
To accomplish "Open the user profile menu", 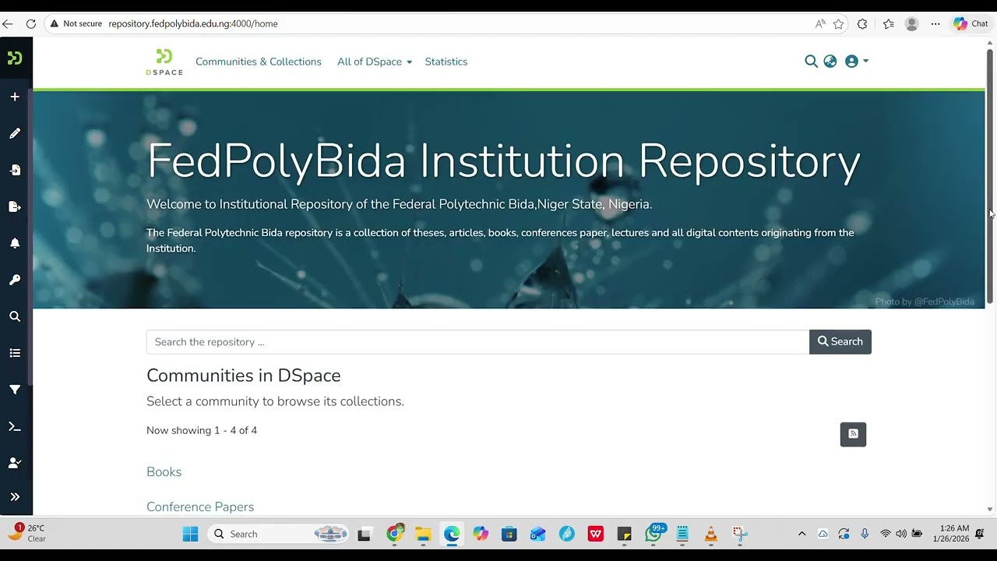I will pos(857,62).
